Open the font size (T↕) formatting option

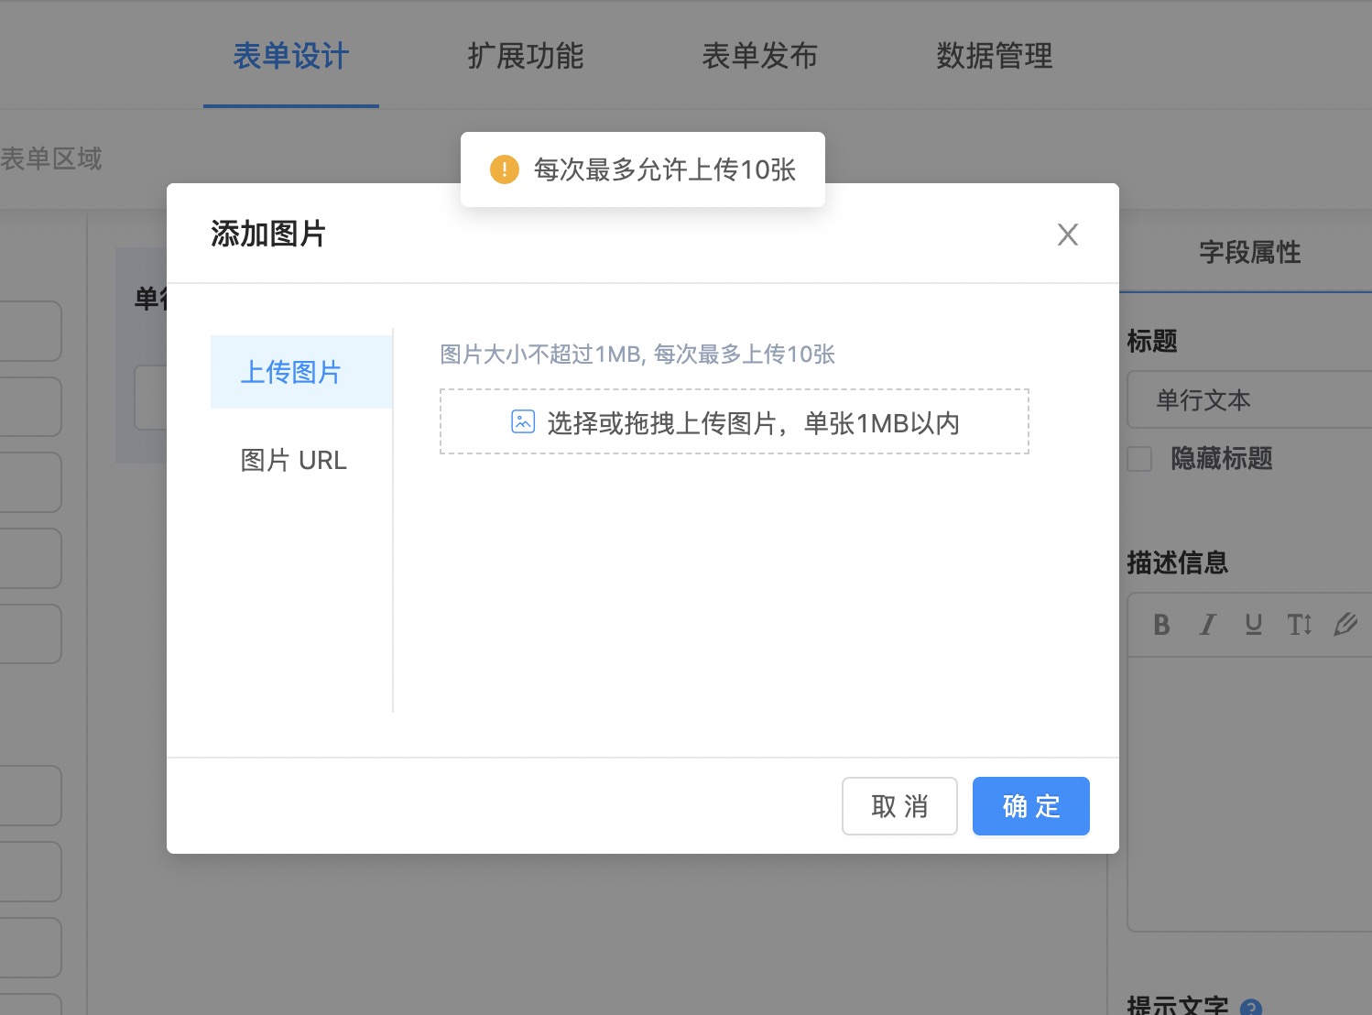coord(1299,625)
